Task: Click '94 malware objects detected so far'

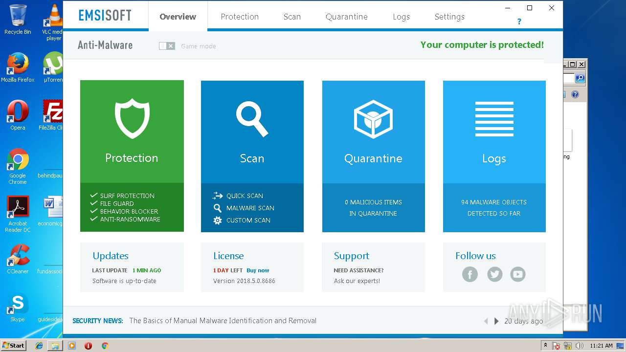Action: [494, 208]
